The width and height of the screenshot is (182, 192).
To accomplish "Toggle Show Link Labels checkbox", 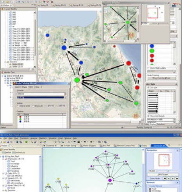I will [x=148, y=116].
